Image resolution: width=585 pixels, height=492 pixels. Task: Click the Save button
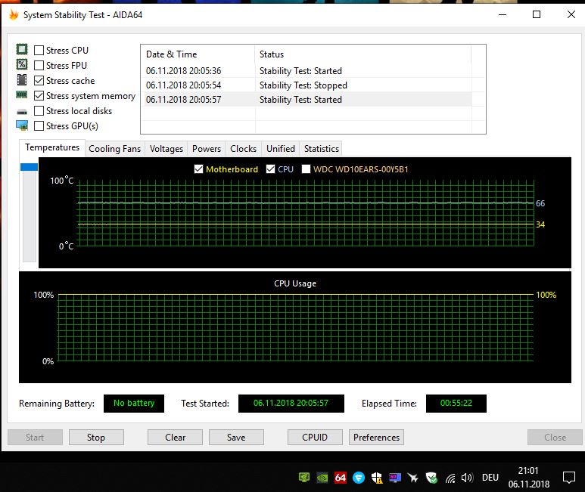236,438
